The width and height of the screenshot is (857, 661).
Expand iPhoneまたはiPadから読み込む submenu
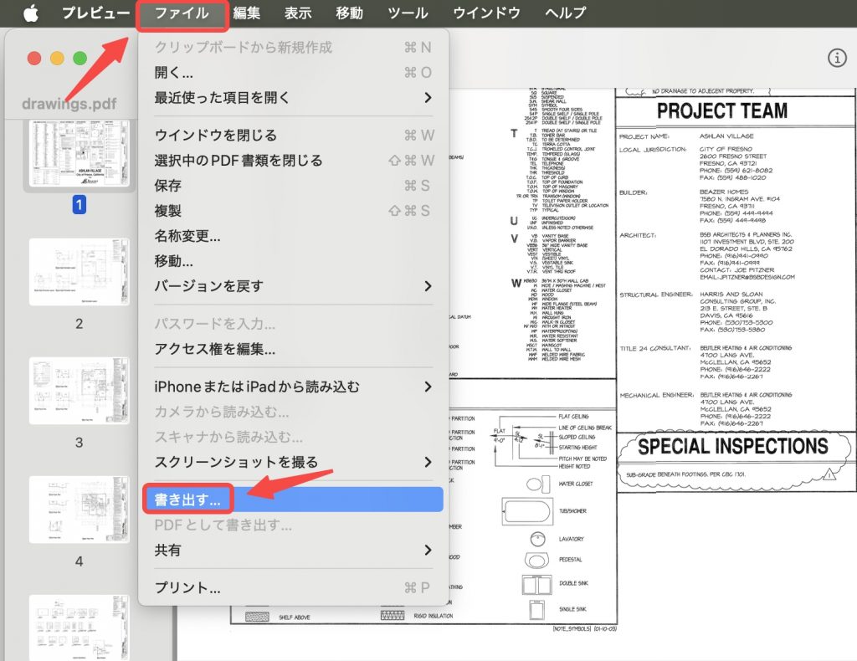pos(294,387)
